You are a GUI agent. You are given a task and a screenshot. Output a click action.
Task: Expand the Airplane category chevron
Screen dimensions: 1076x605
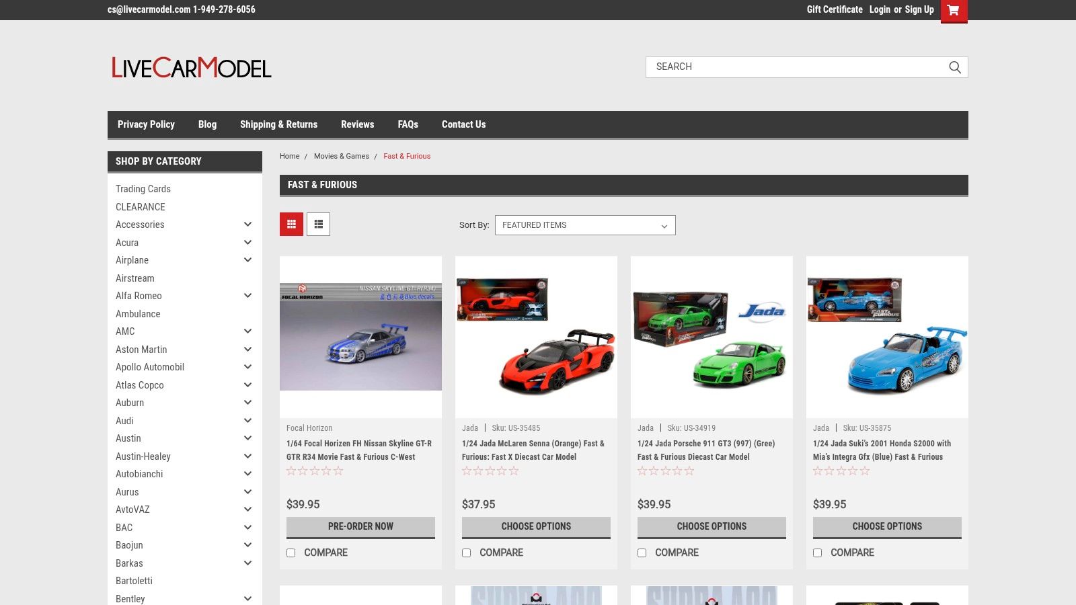(247, 260)
